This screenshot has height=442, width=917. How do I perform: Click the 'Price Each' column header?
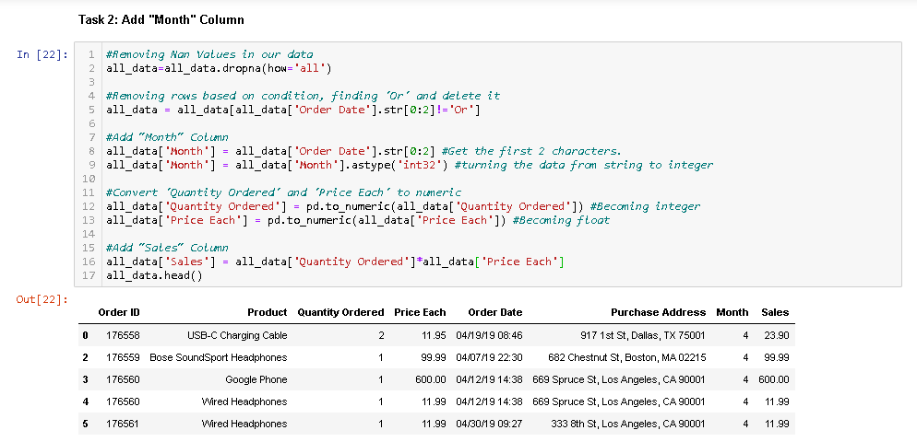[x=420, y=312]
